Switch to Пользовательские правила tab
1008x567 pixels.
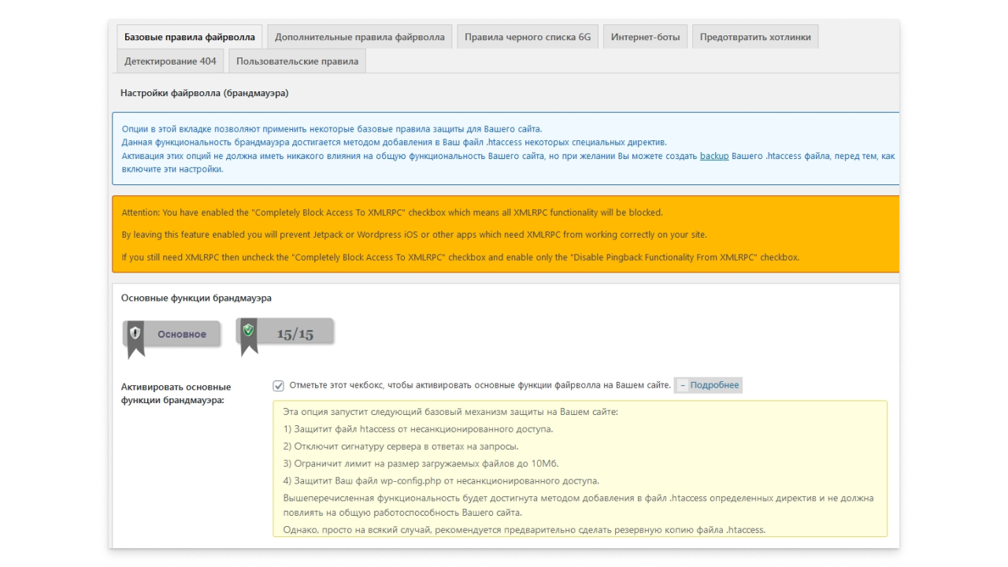[297, 61]
